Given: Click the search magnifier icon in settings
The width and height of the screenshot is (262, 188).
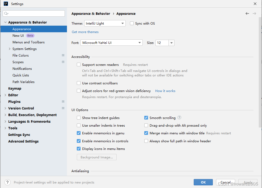Looking at the screenshot, I should coord(6,13).
